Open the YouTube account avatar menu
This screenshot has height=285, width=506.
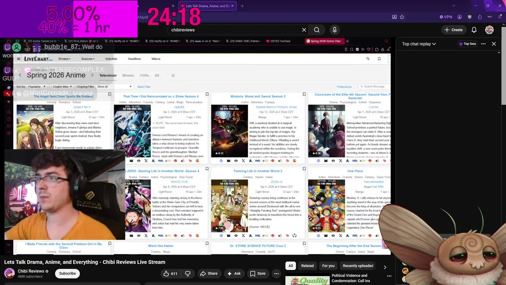tap(489, 30)
